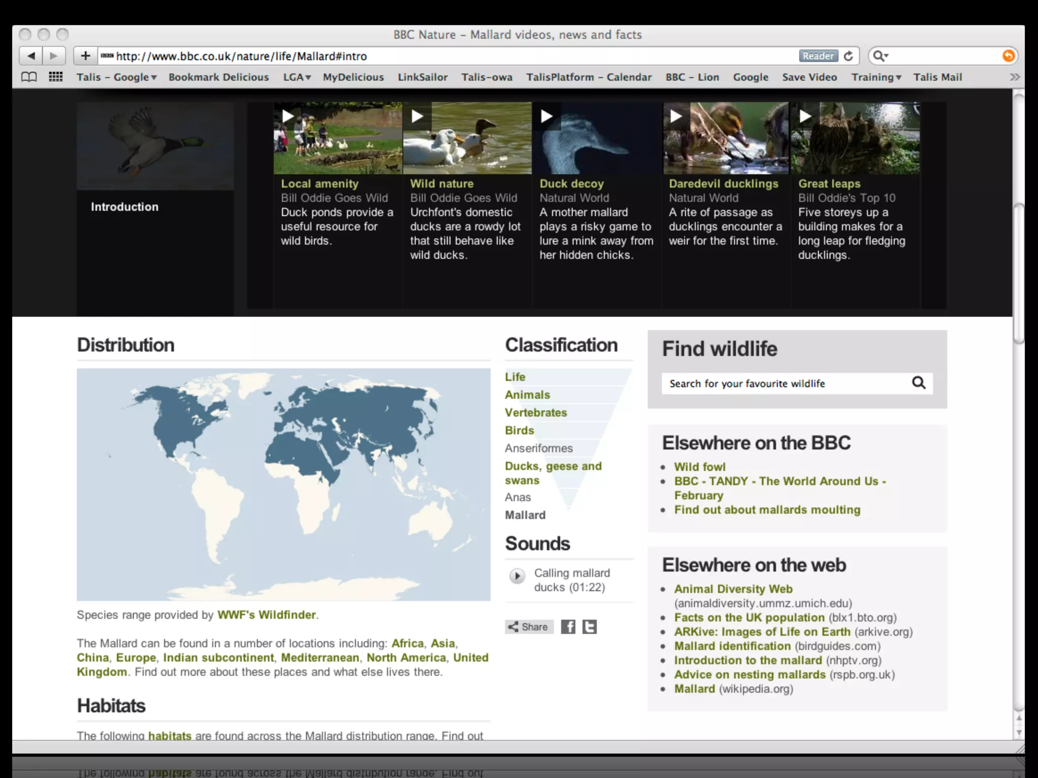Click the Share button
Screen dimensions: 1038x778
[x=529, y=627]
